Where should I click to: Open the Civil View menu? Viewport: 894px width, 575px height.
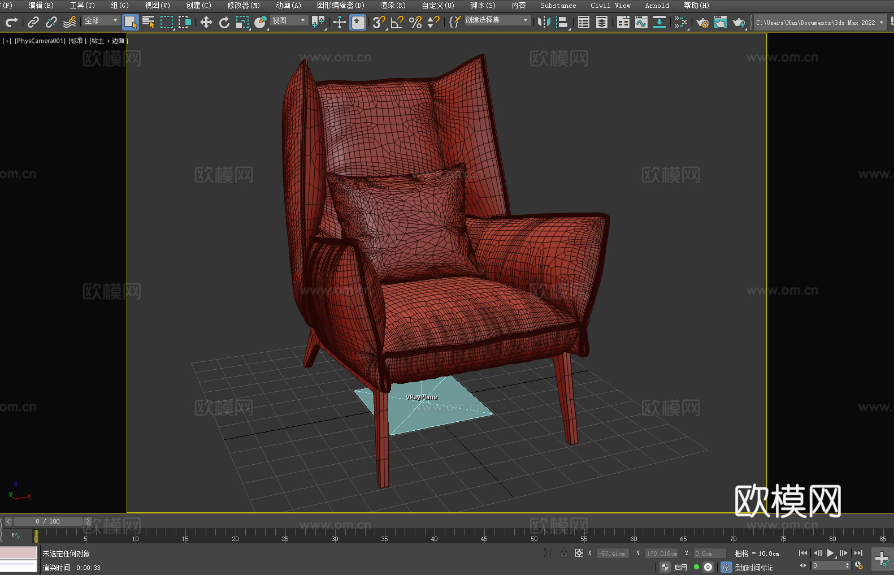610,5
